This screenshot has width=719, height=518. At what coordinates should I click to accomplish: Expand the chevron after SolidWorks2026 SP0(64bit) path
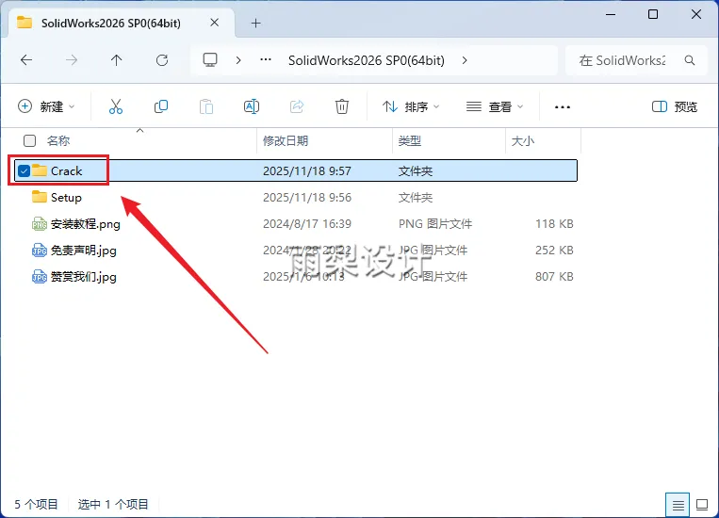tap(465, 60)
